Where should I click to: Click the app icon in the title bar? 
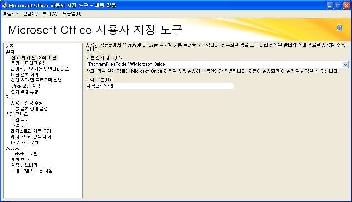5,5
